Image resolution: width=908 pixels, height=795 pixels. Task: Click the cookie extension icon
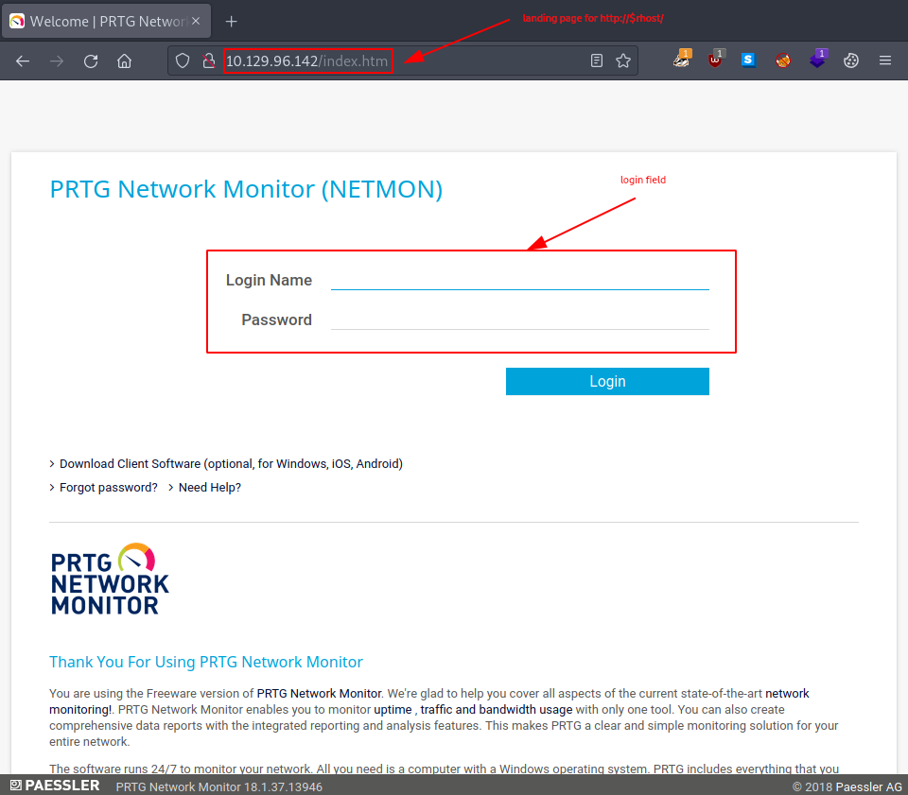[x=850, y=60]
